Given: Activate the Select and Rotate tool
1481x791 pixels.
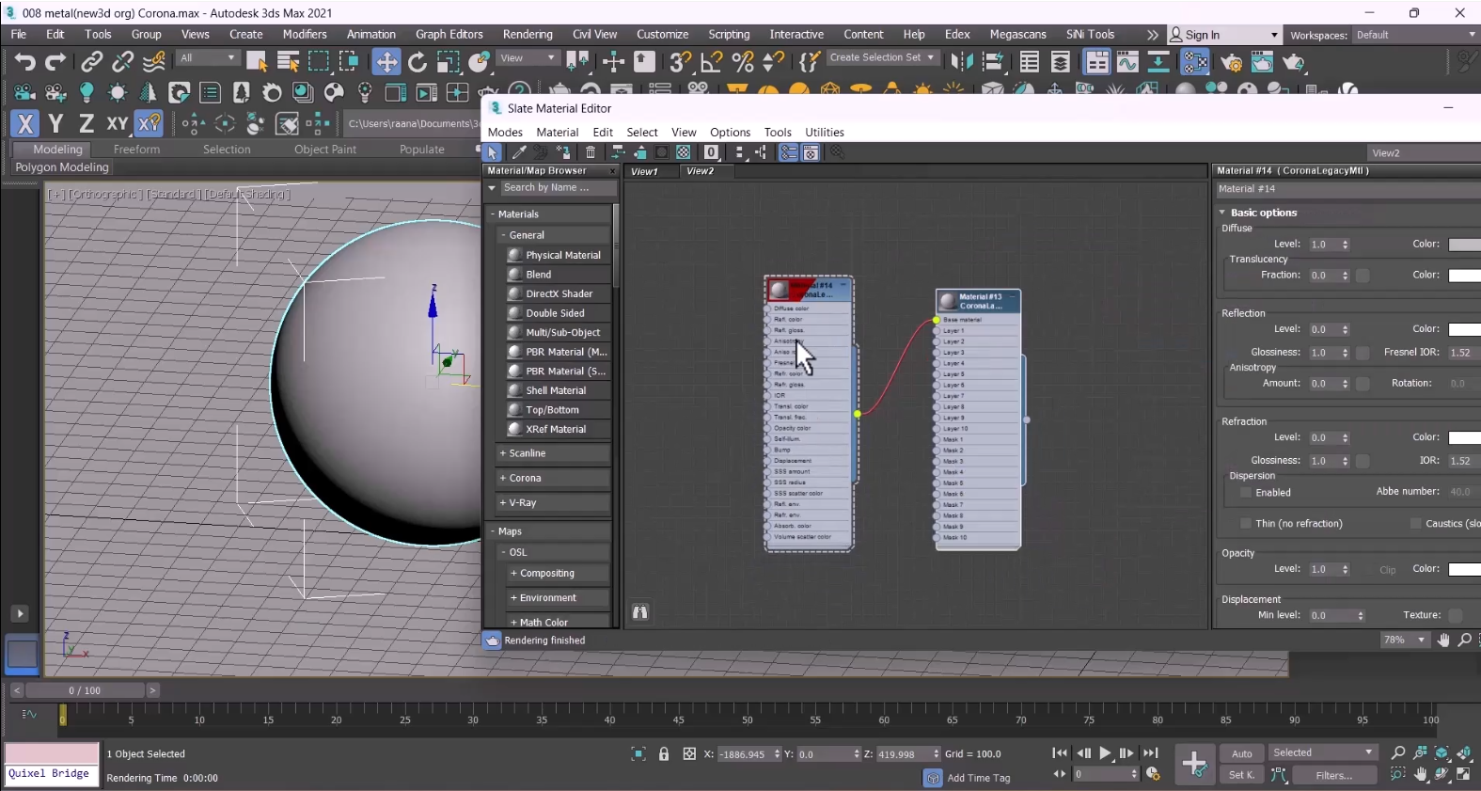Looking at the screenshot, I should pos(418,62).
